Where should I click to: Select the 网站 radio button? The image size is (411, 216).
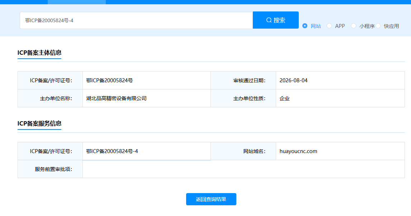(305, 26)
